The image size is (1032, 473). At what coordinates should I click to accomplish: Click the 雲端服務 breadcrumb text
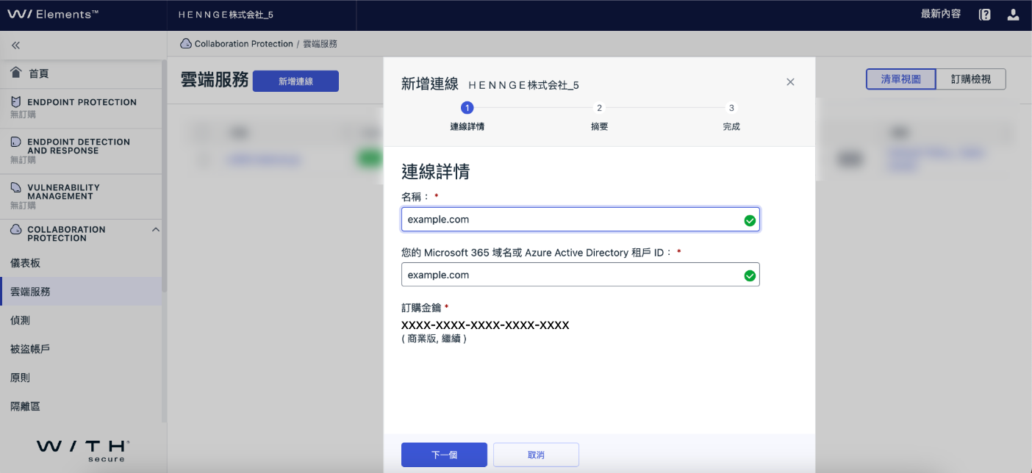click(320, 44)
